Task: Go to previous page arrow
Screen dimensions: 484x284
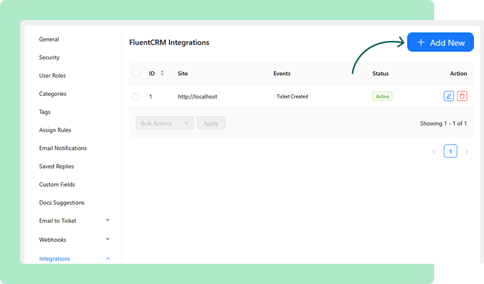Action: pos(434,151)
